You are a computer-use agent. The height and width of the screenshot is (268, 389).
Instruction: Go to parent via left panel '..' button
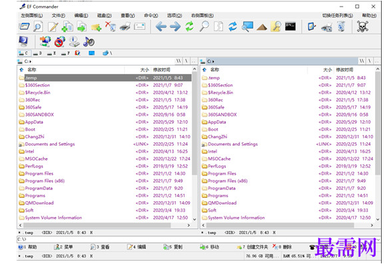tap(194, 61)
